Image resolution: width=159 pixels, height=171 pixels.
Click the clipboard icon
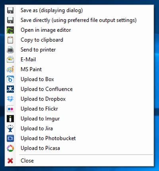[10, 40]
